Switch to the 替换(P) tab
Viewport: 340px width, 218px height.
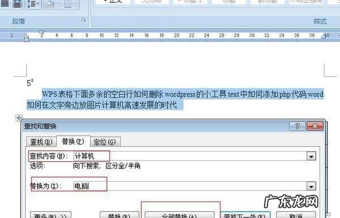point(73,141)
